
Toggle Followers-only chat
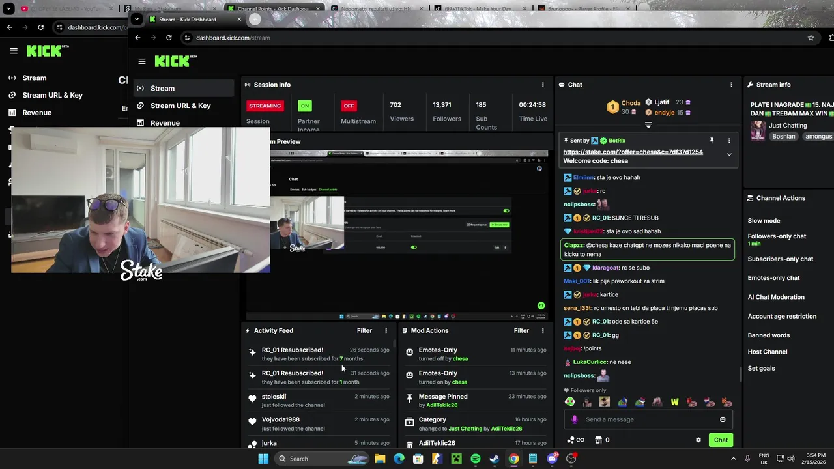click(777, 236)
